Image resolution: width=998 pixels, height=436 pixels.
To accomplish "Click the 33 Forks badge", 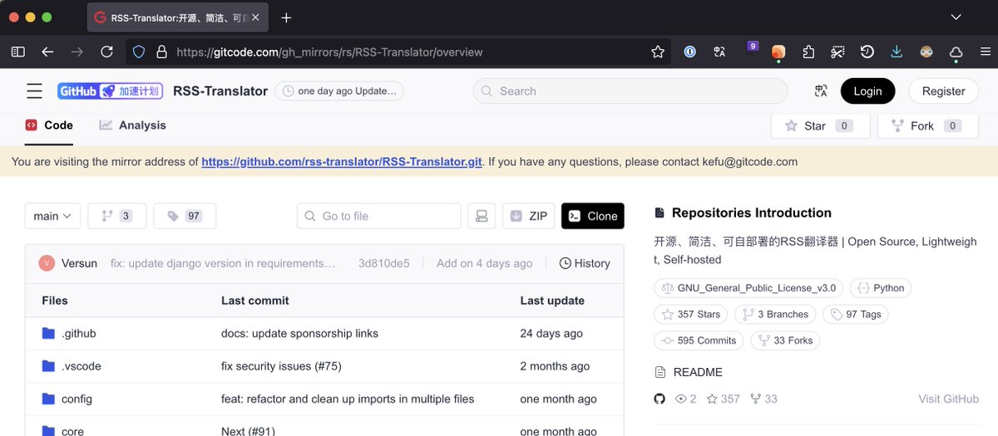I will tap(785, 340).
